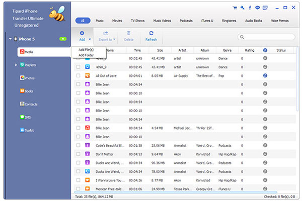Viewport: 302px width, 201px height.
Task: Switch to the Podcasts tab
Action: tap(186, 21)
